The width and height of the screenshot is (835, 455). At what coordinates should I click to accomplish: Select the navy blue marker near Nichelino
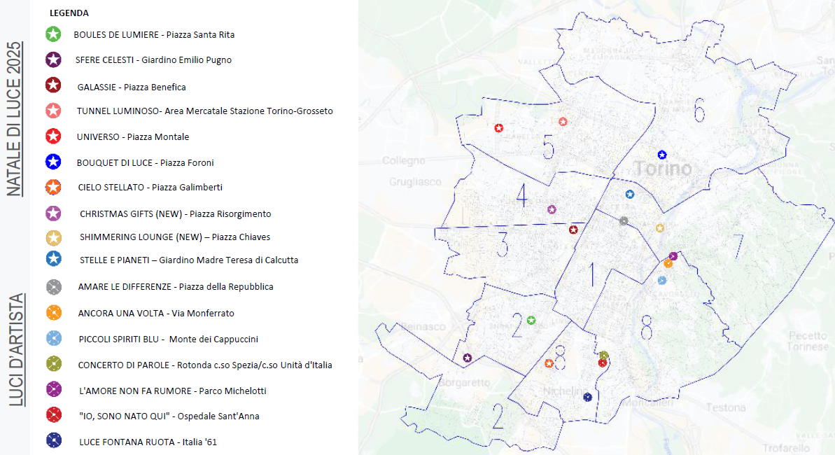pos(587,397)
